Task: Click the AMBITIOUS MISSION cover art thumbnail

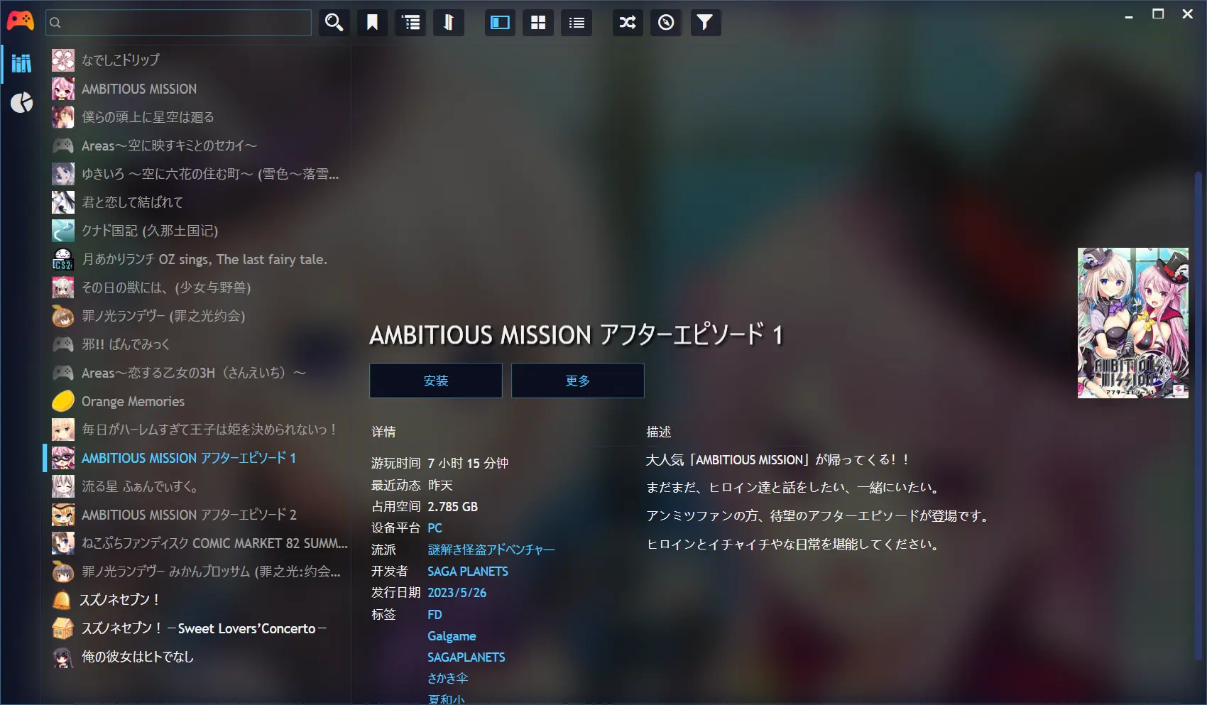Action: click(1132, 323)
